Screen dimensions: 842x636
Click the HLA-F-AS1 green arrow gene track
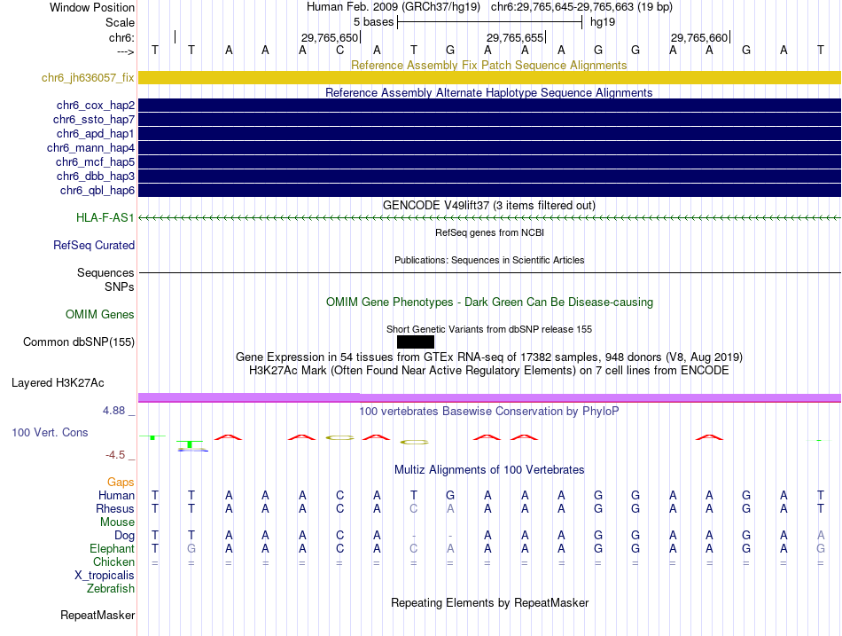click(x=489, y=217)
